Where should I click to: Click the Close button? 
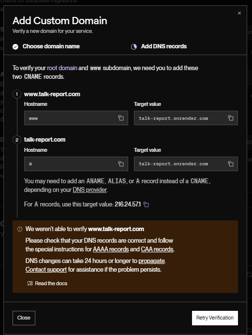[x=24, y=318]
